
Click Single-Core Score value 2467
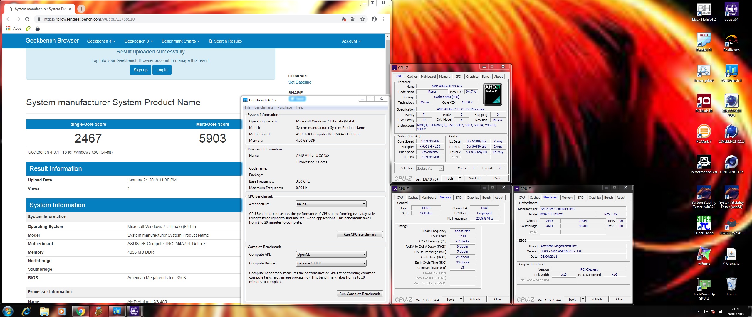88,138
